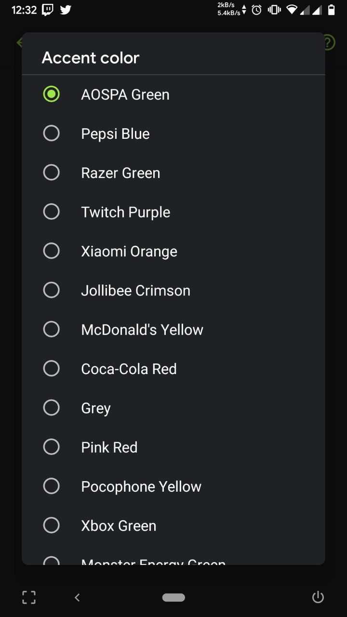Choose Xiaomi Orange accent option
This screenshot has height=617, width=347.
[x=173, y=251]
